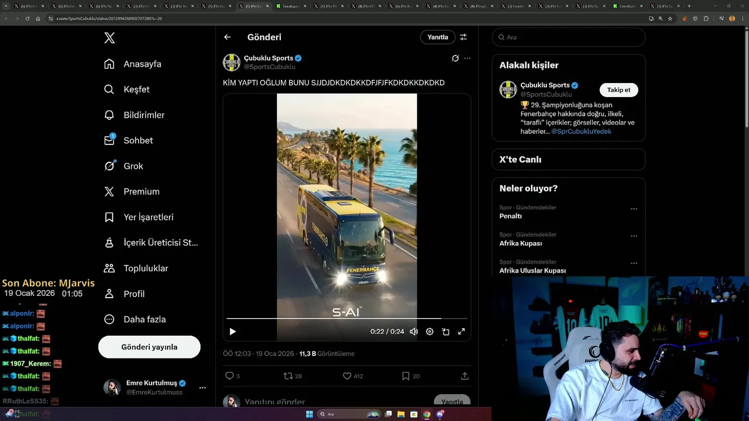The image size is (749, 421).
Task: Click the Yanıtla button beside the reply field
Action: tap(452, 402)
